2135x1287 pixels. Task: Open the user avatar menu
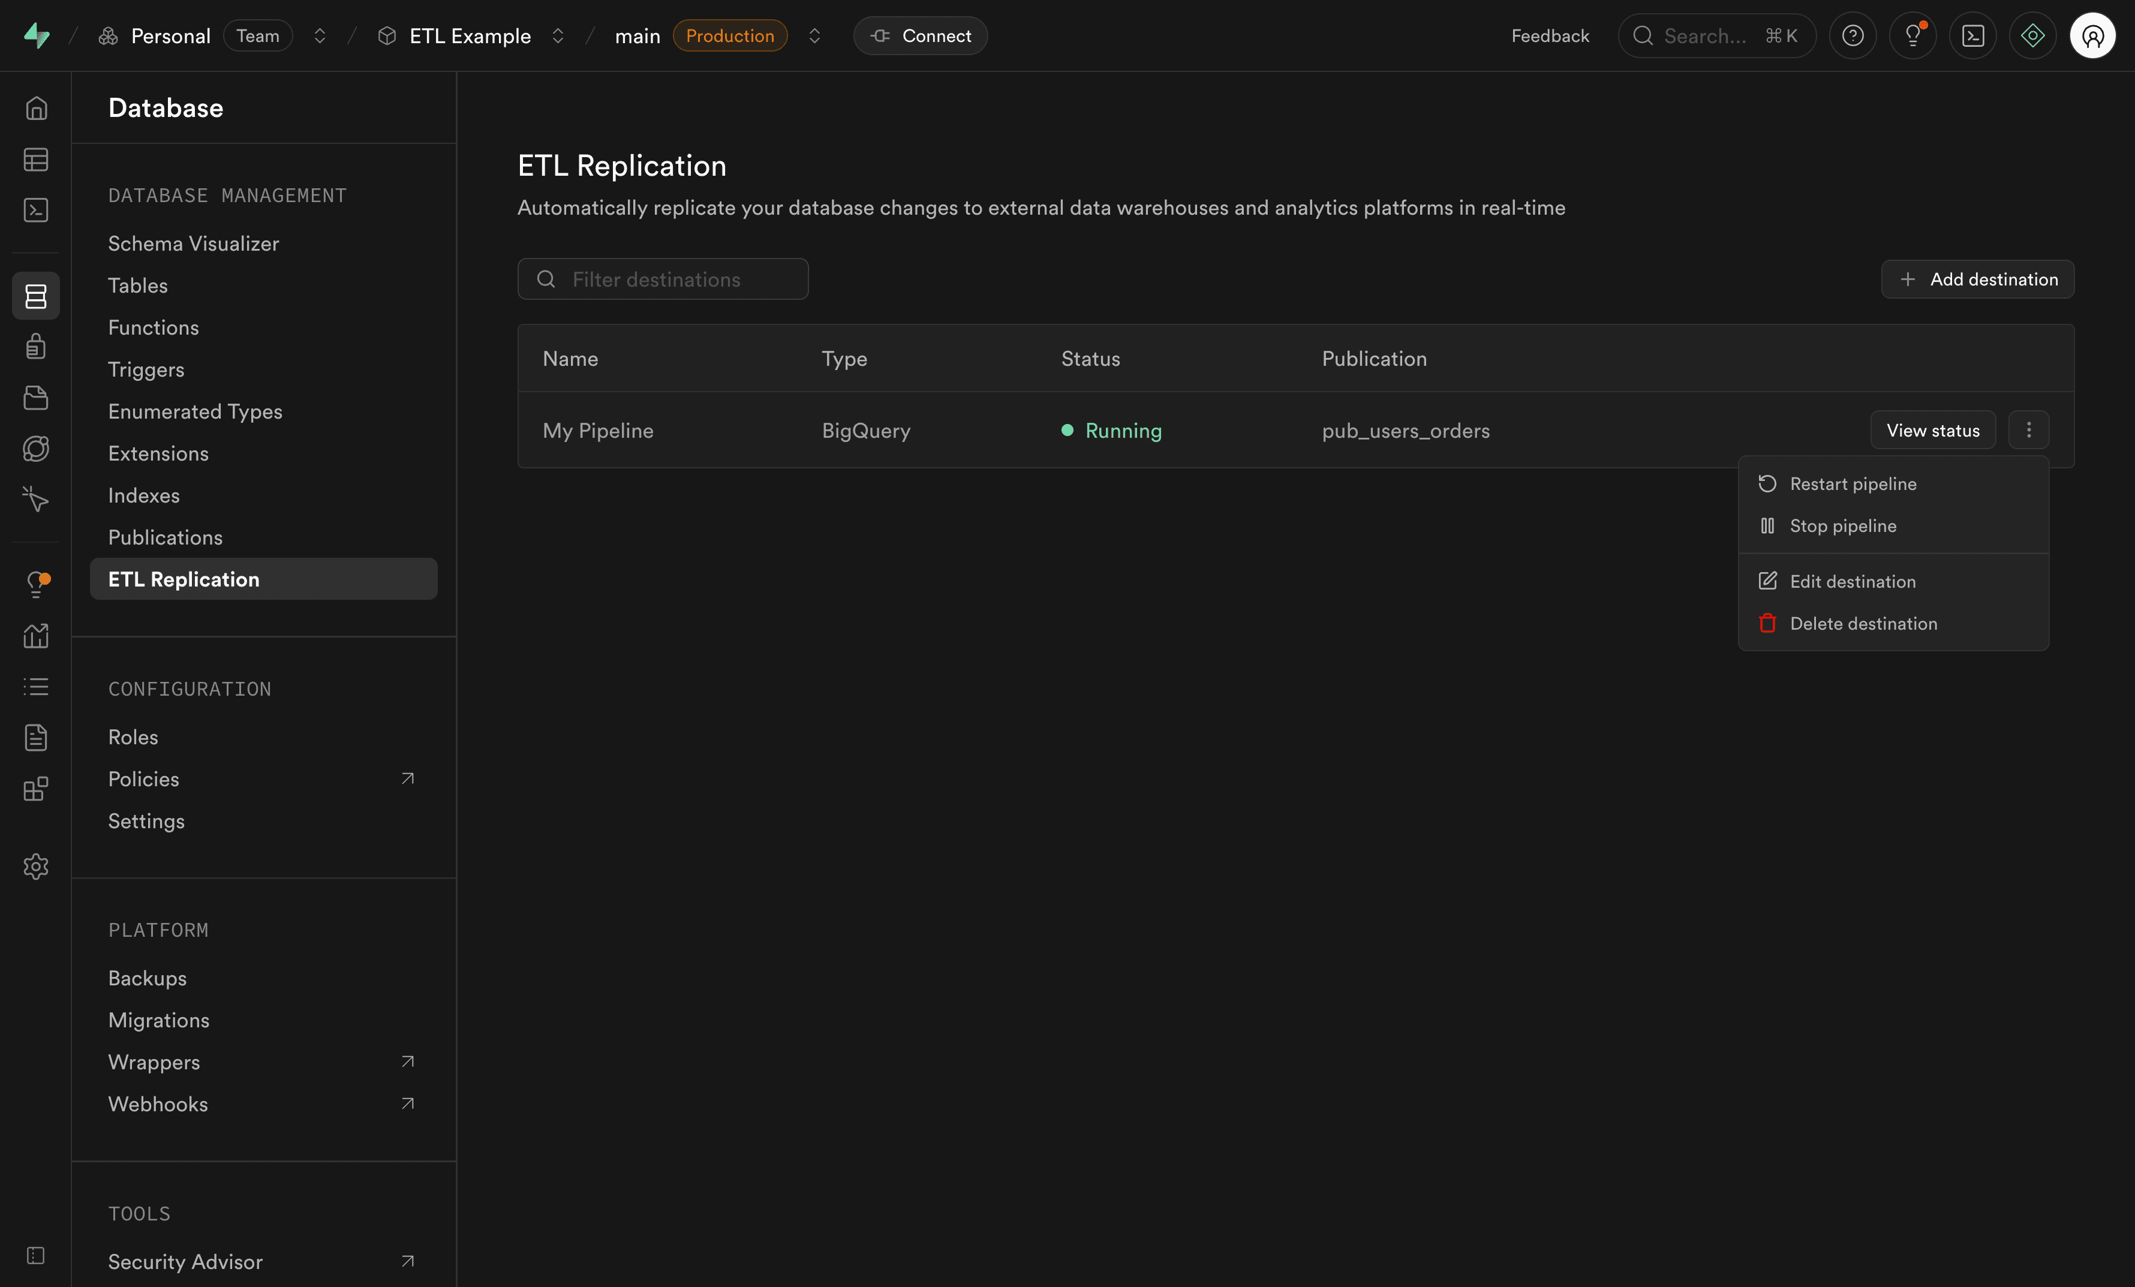2092,35
